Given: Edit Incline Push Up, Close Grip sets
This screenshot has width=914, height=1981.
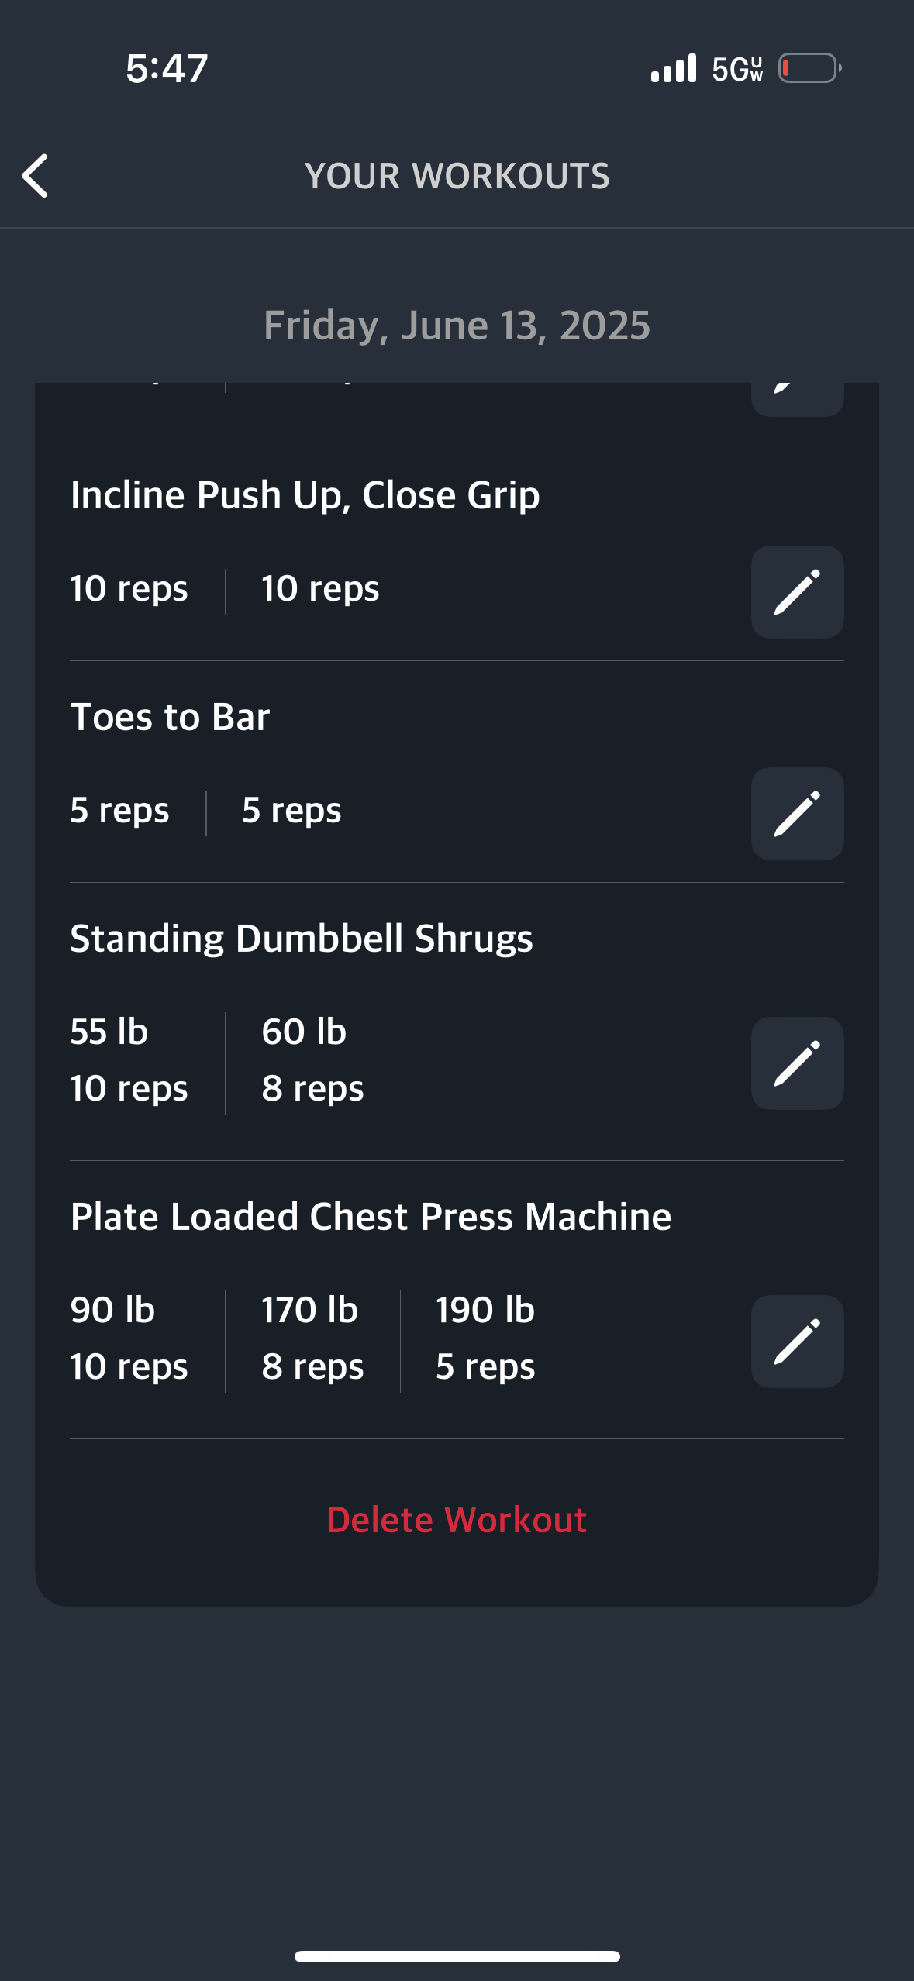Looking at the screenshot, I should coord(797,592).
